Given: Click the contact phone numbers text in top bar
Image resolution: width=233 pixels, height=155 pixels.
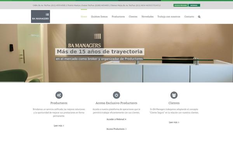Looking at the screenshot, I should (x=97, y=5).
